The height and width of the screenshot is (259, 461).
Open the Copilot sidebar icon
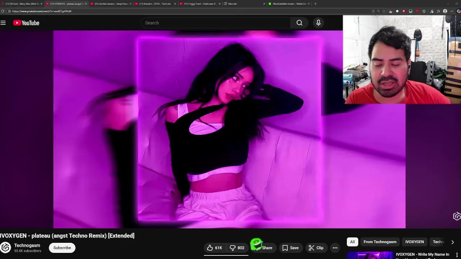[458, 11]
